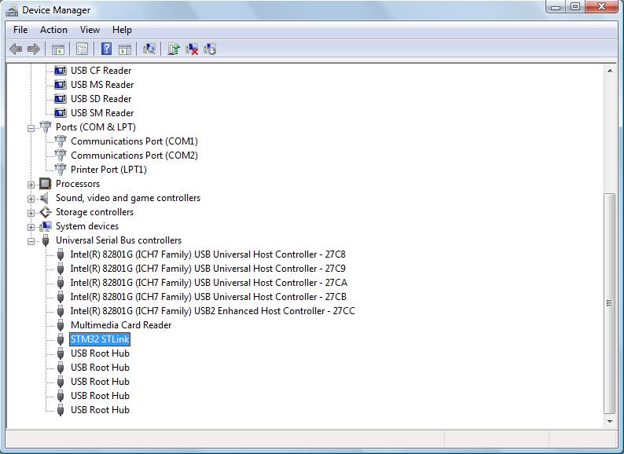The image size is (624, 454).
Task: Select the last USB Root Hub entry
Action: point(100,410)
